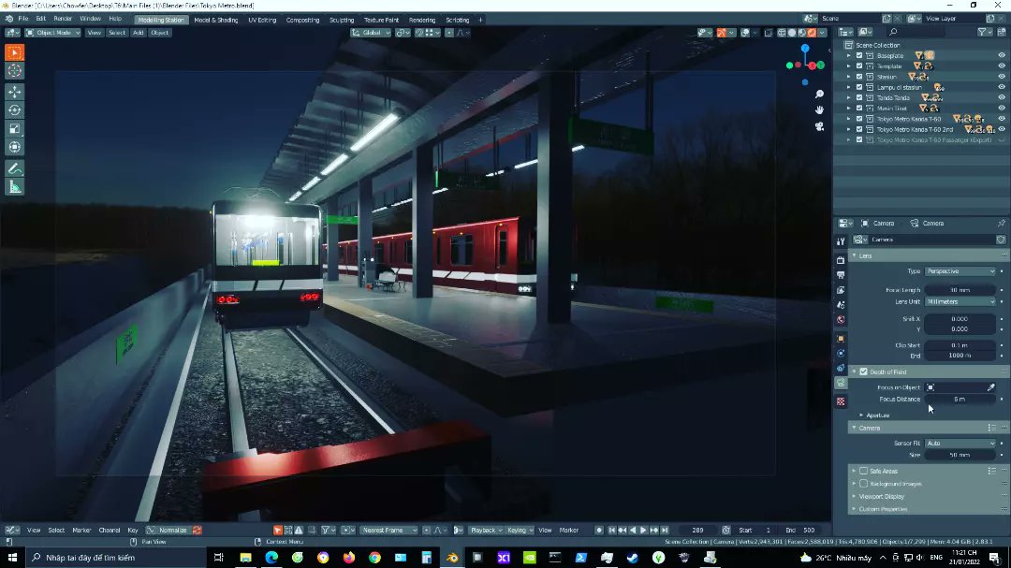This screenshot has width=1011, height=568.
Task: Select the Measure tool
Action: pyautogui.click(x=14, y=187)
